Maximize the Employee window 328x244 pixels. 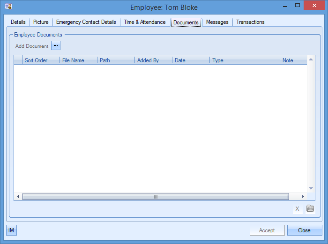[x=297, y=6]
